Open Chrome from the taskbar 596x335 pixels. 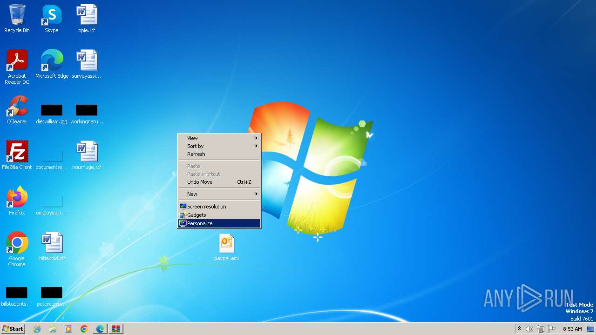84,329
